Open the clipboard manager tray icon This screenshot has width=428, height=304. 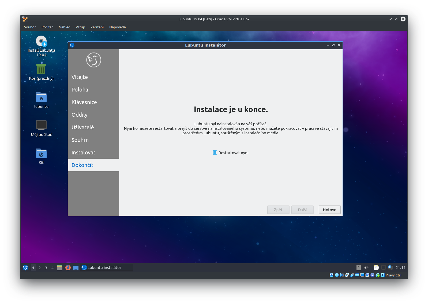pyautogui.click(x=376, y=268)
